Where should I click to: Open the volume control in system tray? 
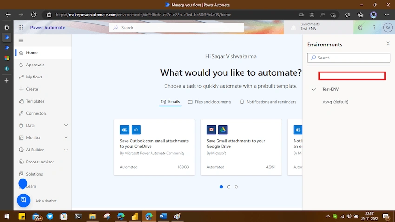pyautogui.click(x=349, y=216)
